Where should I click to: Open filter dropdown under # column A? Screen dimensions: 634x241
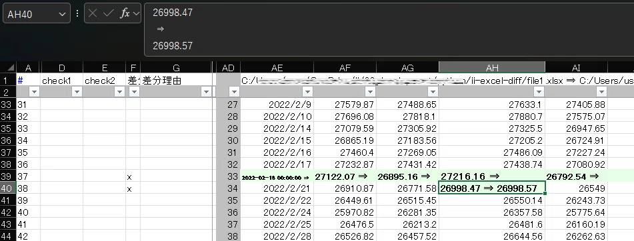pos(35,92)
